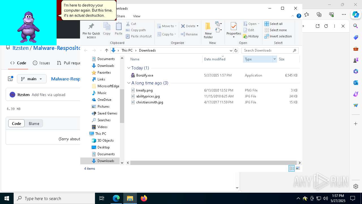Open Task View on the taskbar

(102, 198)
